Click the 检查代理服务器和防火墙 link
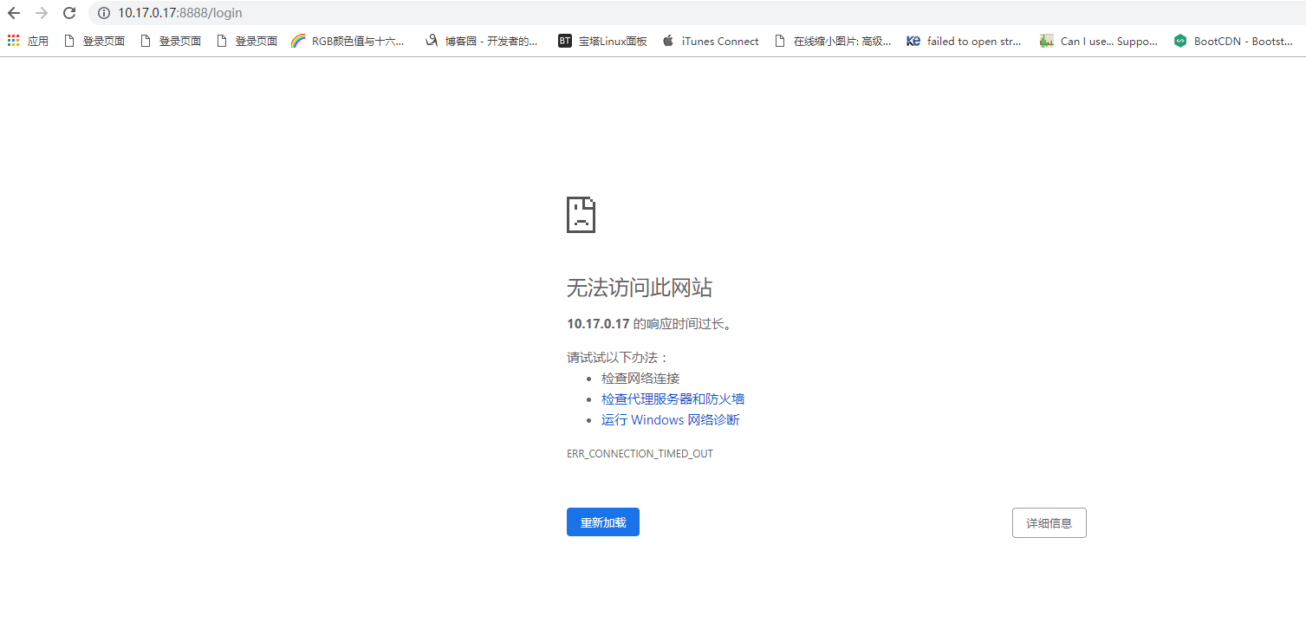The image size is (1306, 635). [672, 399]
